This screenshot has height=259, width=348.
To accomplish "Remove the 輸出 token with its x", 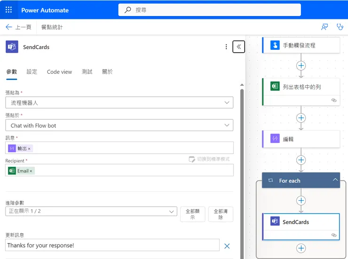I will pyautogui.click(x=29, y=149).
